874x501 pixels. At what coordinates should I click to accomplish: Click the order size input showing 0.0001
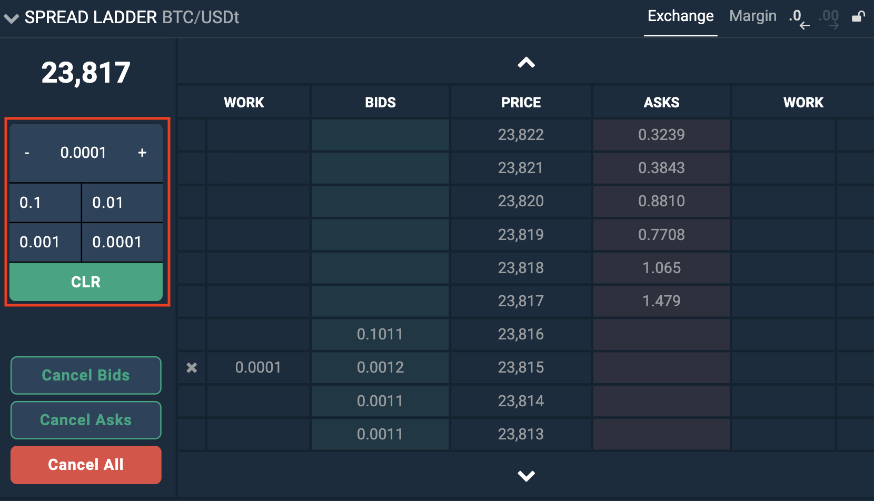[84, 153]
